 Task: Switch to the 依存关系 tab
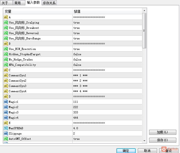49,3
